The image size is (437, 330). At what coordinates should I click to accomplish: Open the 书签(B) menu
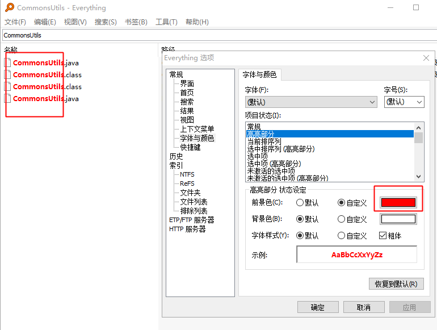pos(136,22)
